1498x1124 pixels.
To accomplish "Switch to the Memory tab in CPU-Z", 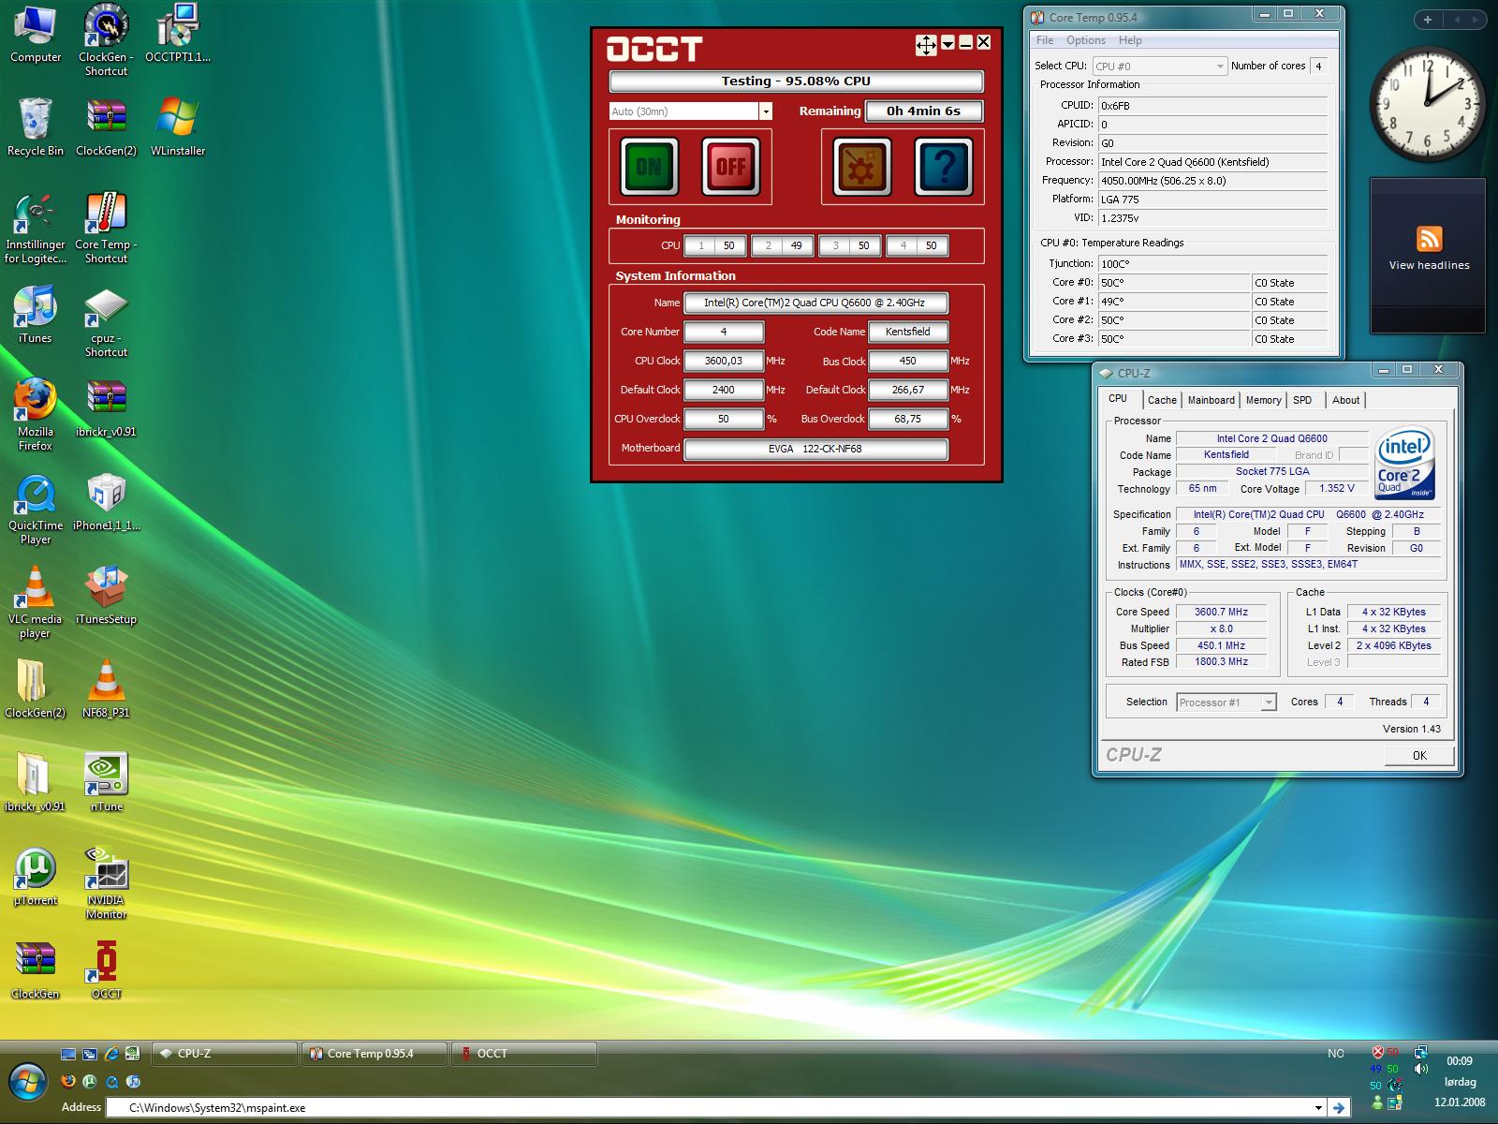I will point(1263,400).
